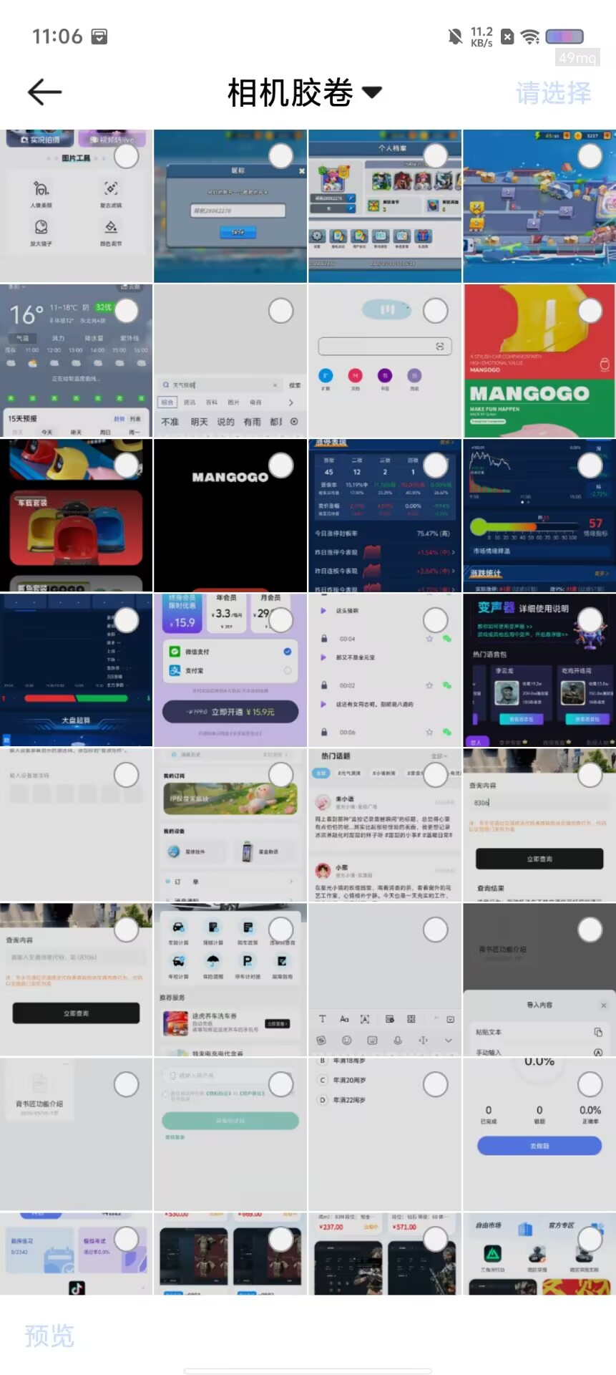Viewport: 616px width, 1375px height.
Task: Select the 昵称 dialog screenshot circle
Action: tap(281, 156)
